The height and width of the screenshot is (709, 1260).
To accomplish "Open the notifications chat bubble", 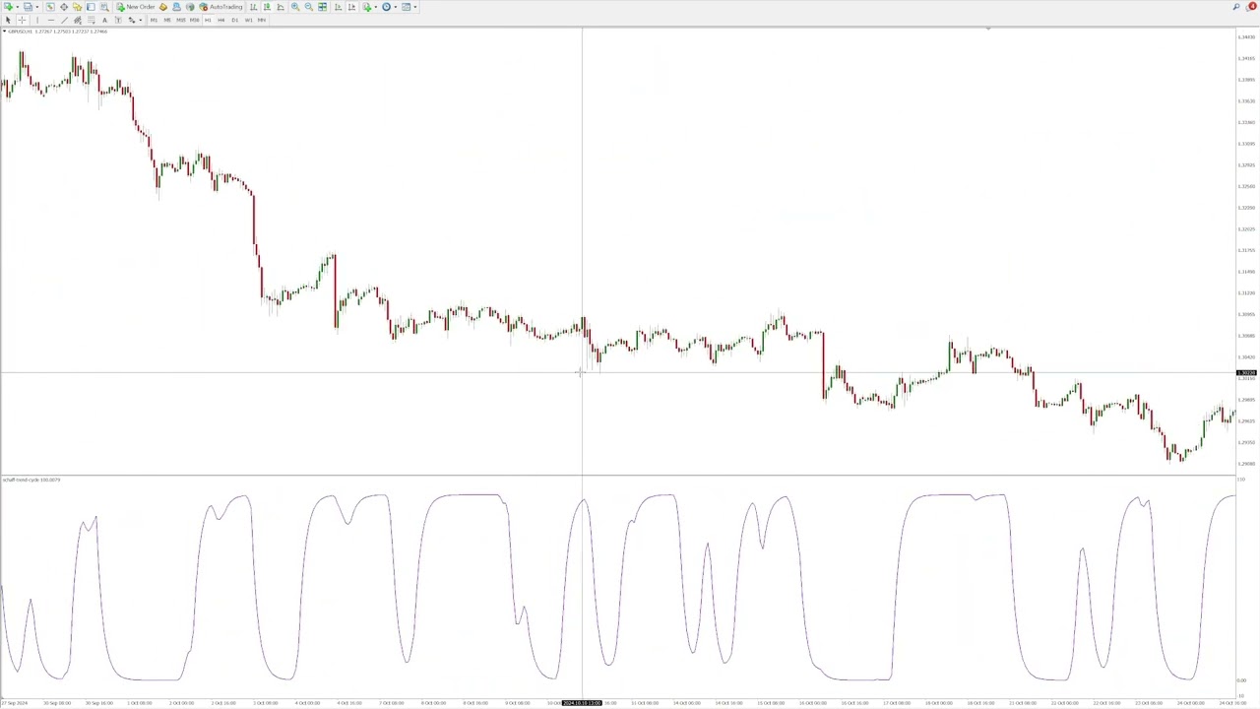I will click(1252, 7).
